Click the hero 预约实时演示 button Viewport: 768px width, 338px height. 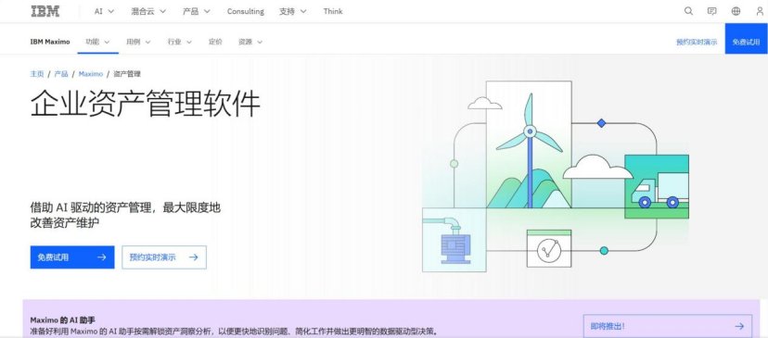pos(164,257)
